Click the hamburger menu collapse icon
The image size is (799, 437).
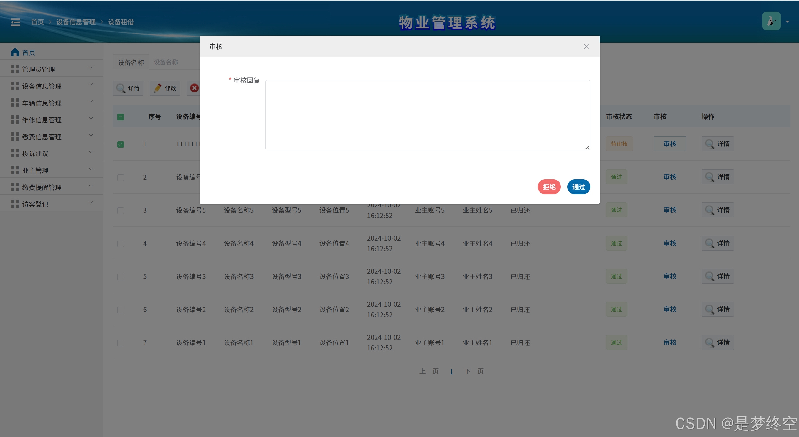[x=15, y=22]
